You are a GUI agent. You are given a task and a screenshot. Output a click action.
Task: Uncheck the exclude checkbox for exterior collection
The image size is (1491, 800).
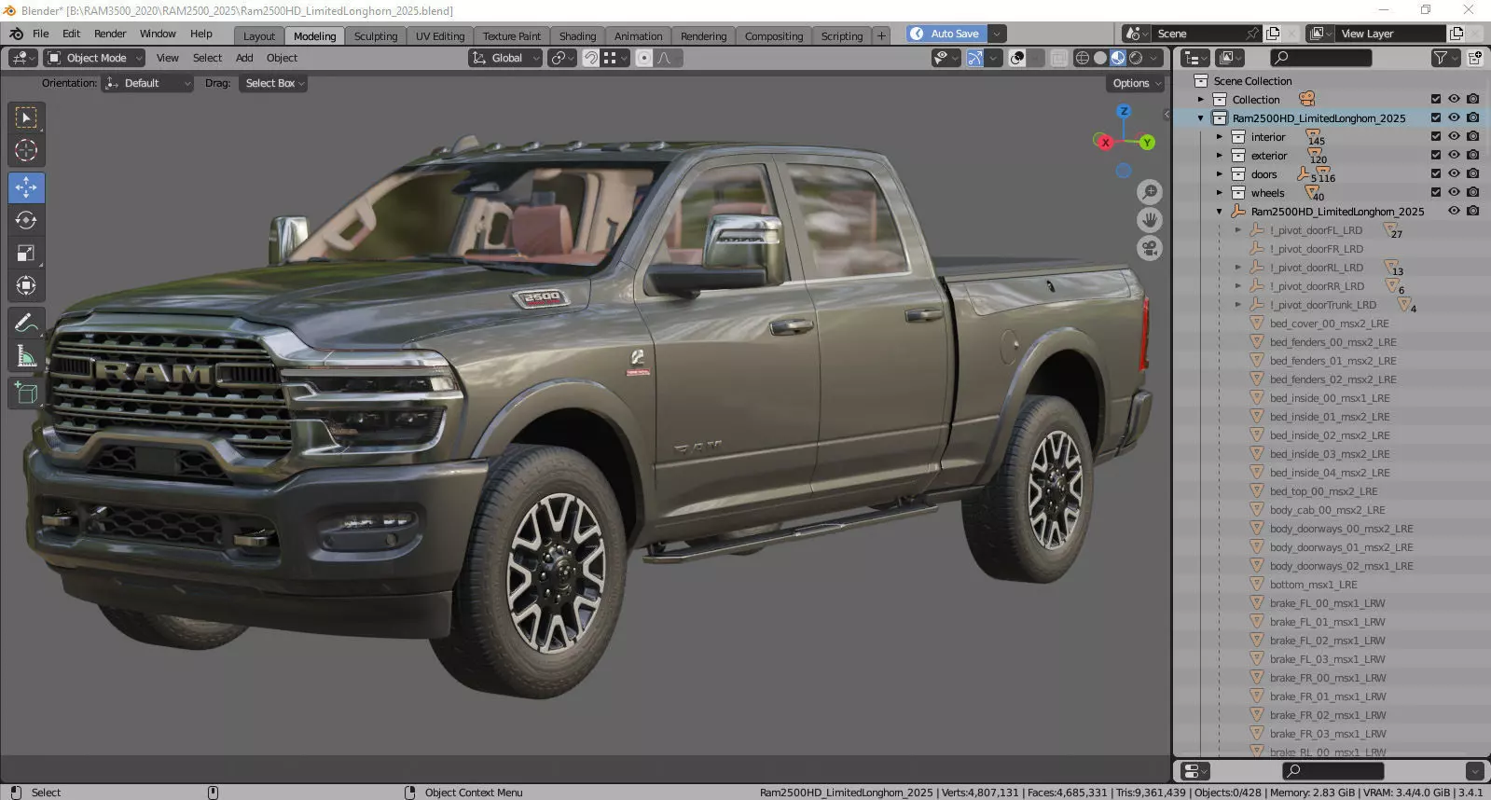(x=1436, y=155)
